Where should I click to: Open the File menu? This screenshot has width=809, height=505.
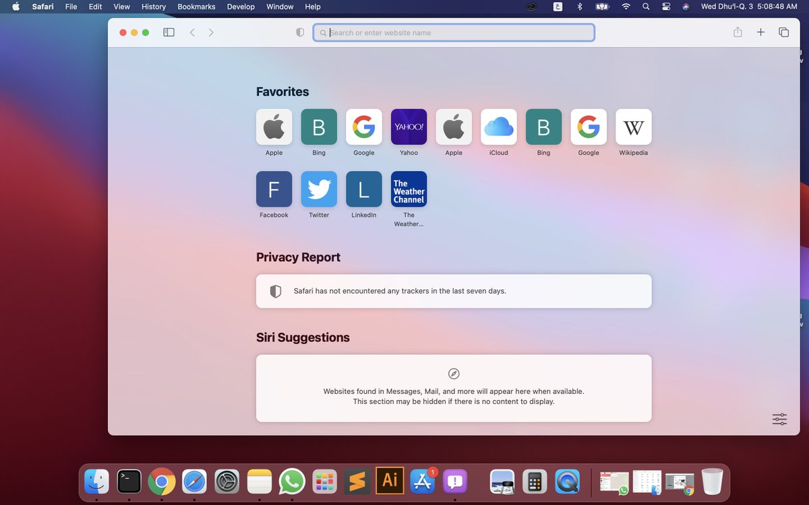pos(71,7)
